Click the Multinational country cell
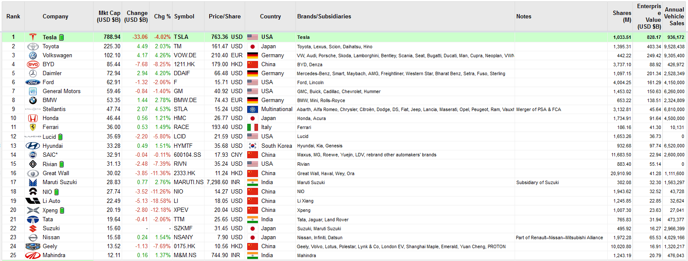 (277, 109)
